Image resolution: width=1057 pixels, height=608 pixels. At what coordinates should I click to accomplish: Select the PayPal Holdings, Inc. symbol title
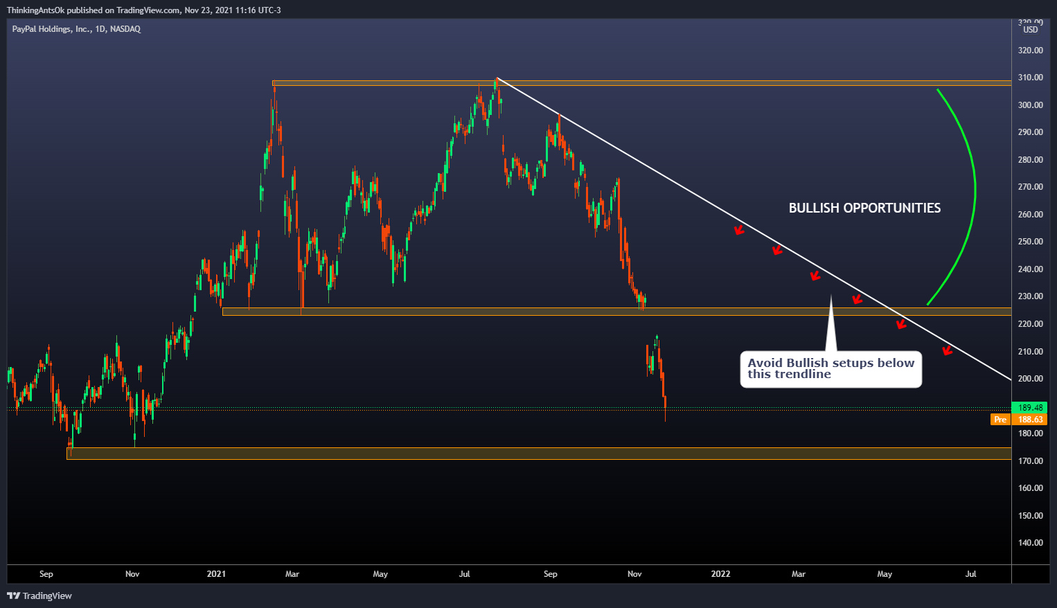(76, 29)
